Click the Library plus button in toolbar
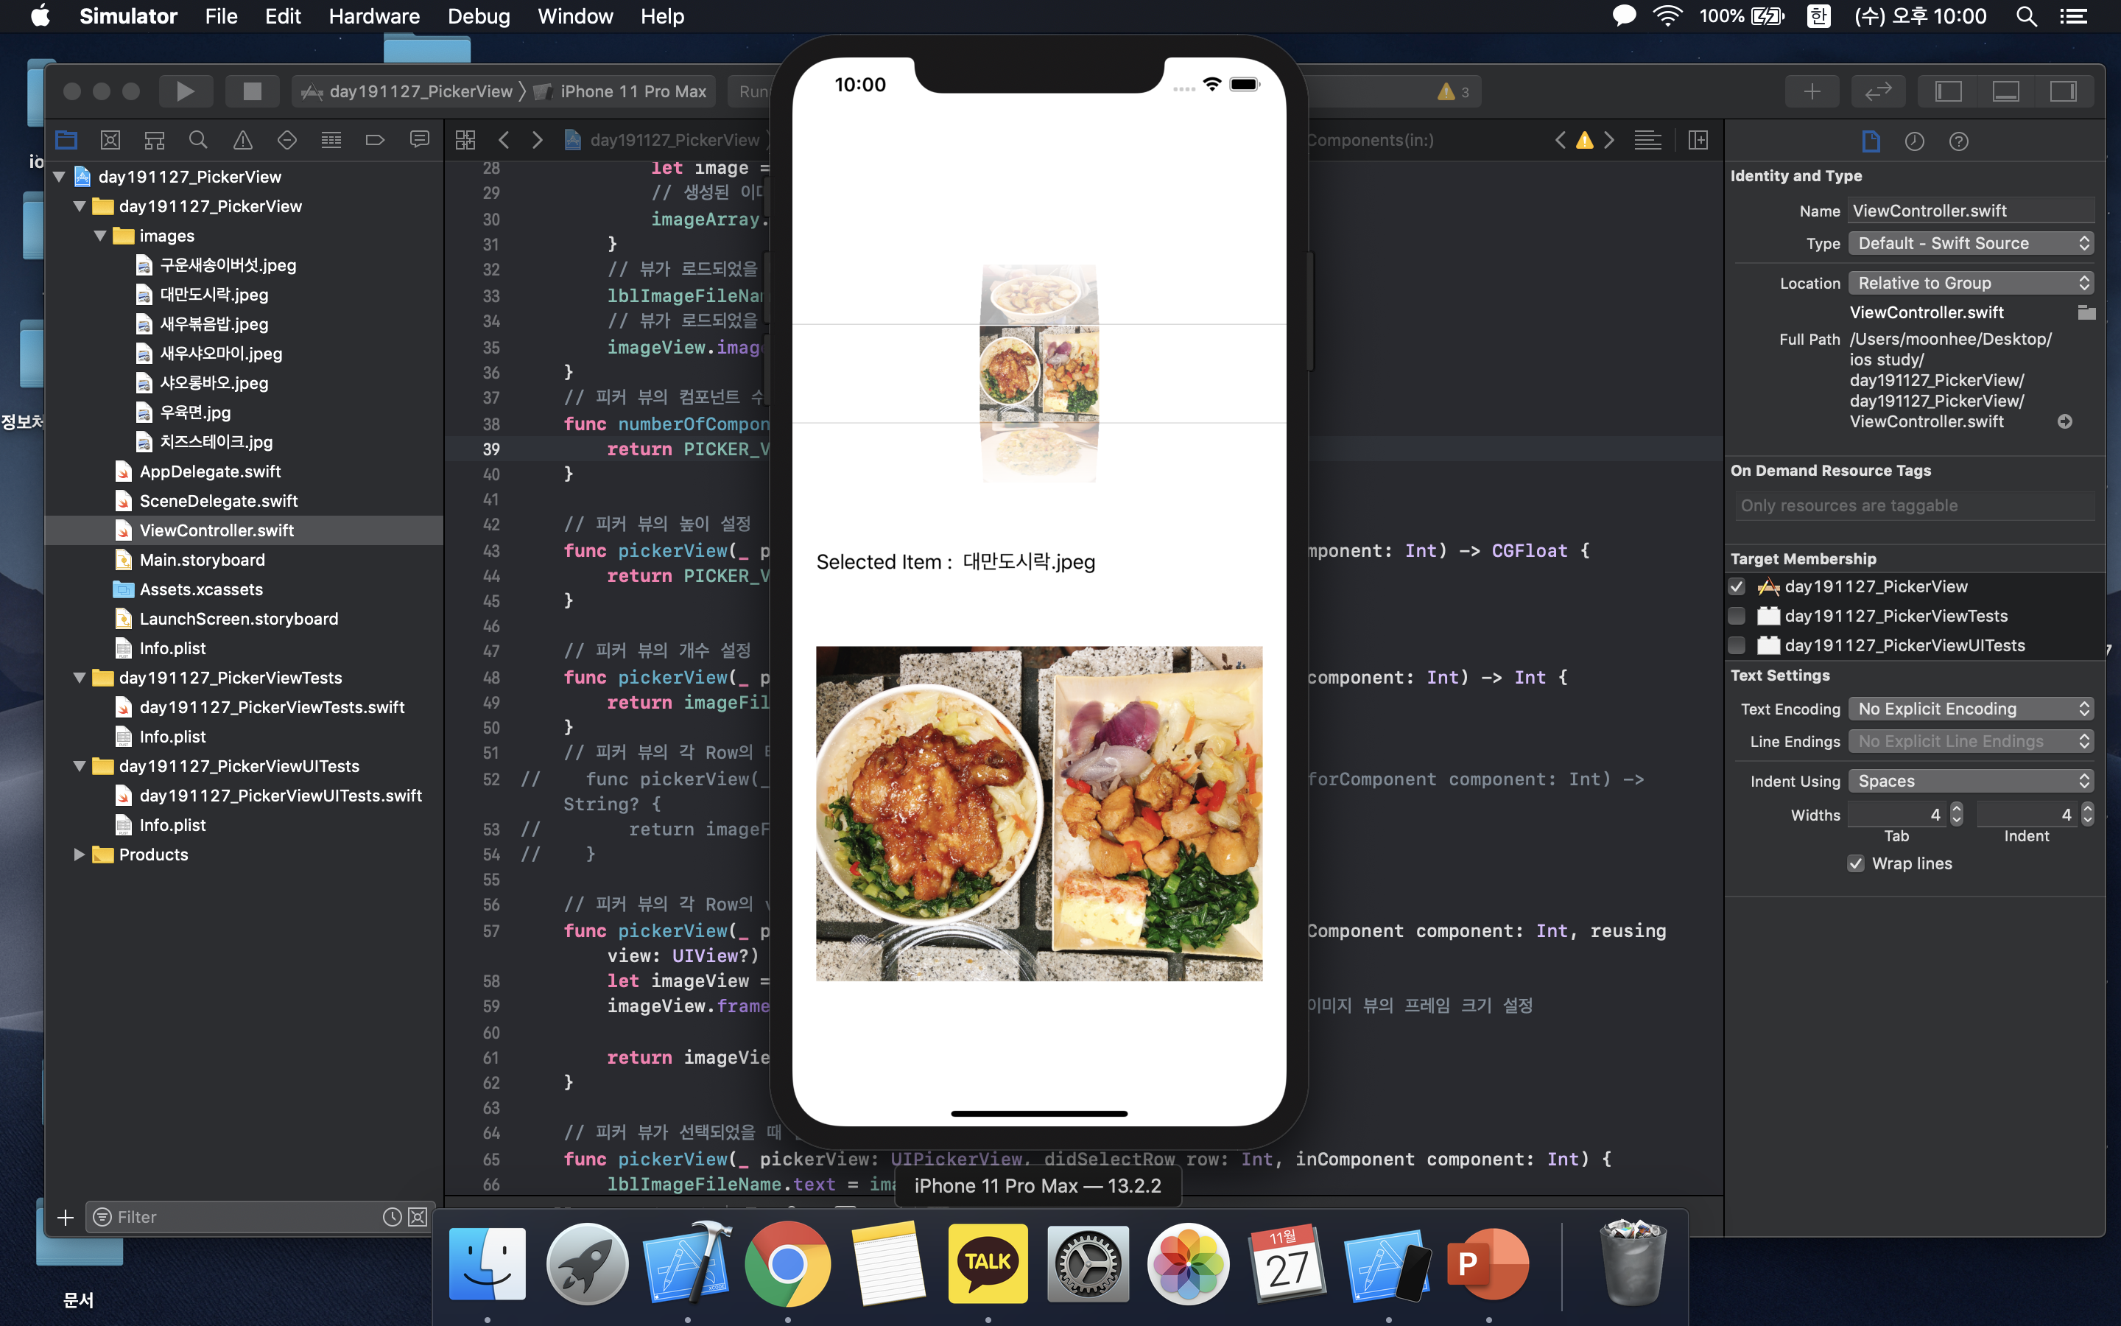Screen dimensions: 2121x1326 click(x=1812, y=91)
